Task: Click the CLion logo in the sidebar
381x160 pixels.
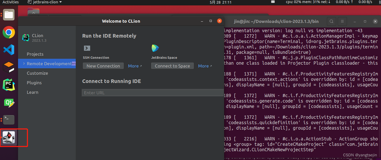Action: coord(26,38)
